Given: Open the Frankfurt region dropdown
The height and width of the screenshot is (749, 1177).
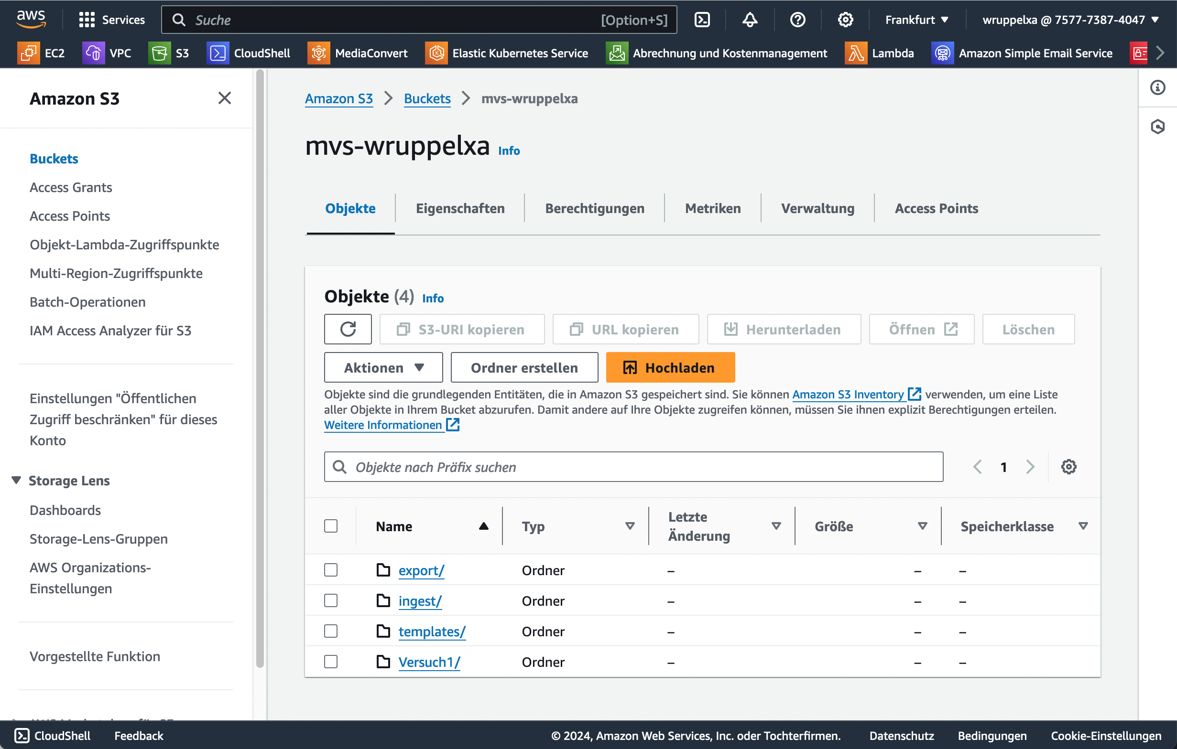Looking at the screenshot, I should coord(916,20).
